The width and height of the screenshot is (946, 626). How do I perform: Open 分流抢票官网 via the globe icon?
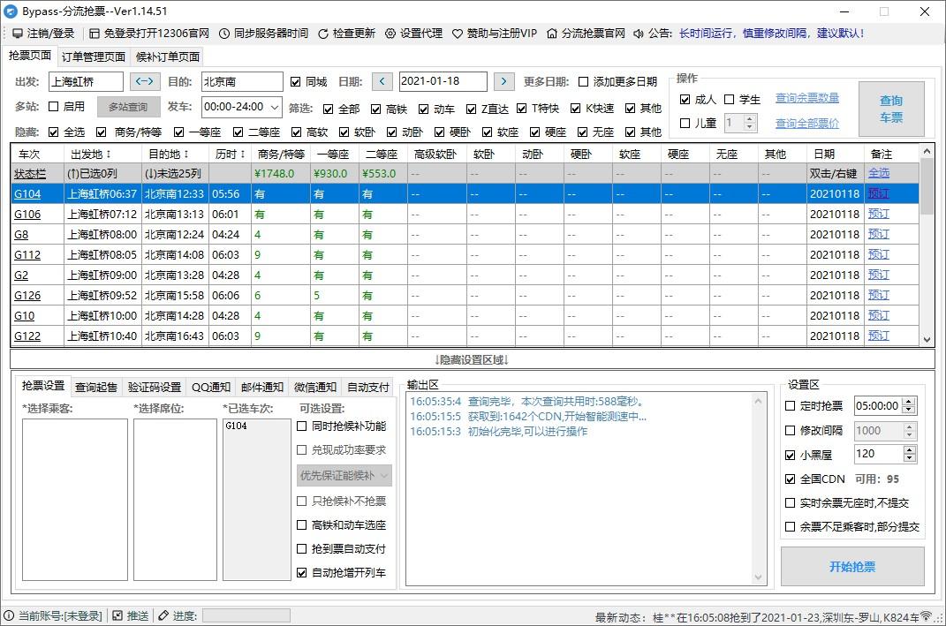tap(555, 34)
